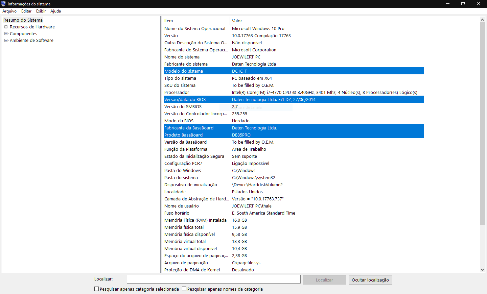
Task: Select the Memória física disponível row
Action: pyautogui.click(x=294, y=235)
